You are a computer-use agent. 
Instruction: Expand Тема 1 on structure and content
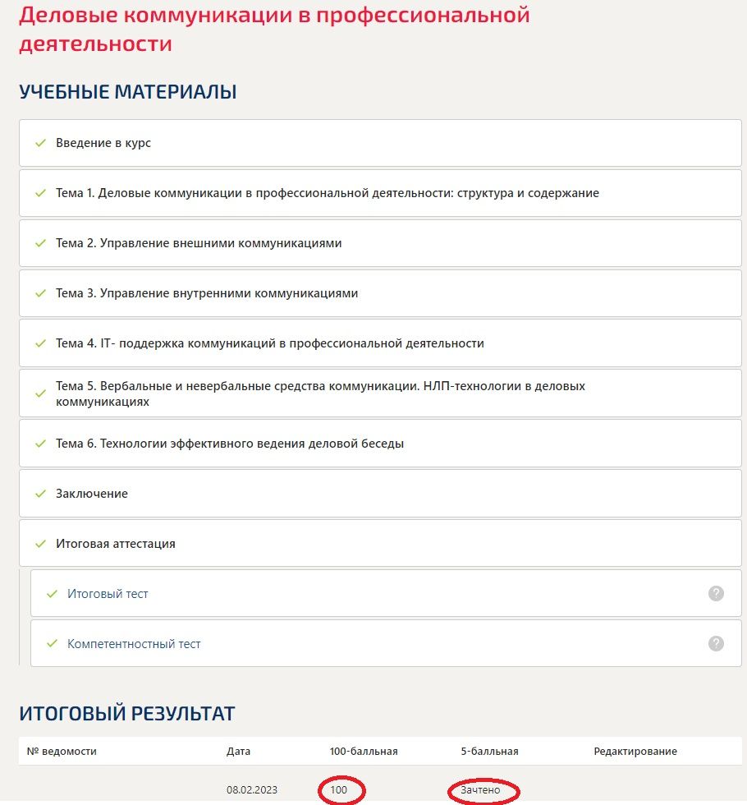click(x=380, y=193)
